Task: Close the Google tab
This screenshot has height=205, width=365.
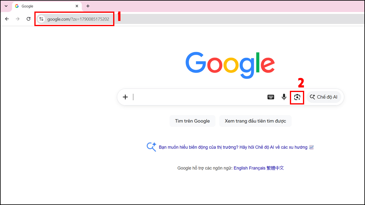Action: [x=77, y=6]
